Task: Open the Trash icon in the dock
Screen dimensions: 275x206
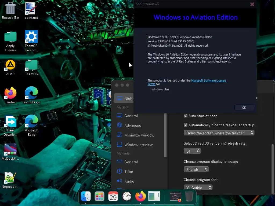Action: pos(189,196)
